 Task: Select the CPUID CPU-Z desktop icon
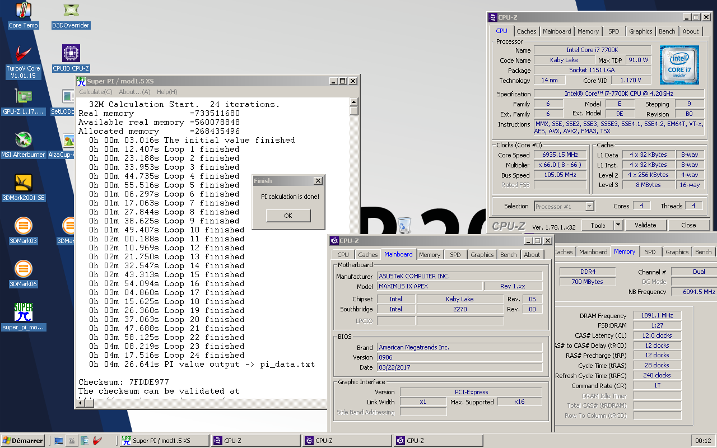click(71, 58)
